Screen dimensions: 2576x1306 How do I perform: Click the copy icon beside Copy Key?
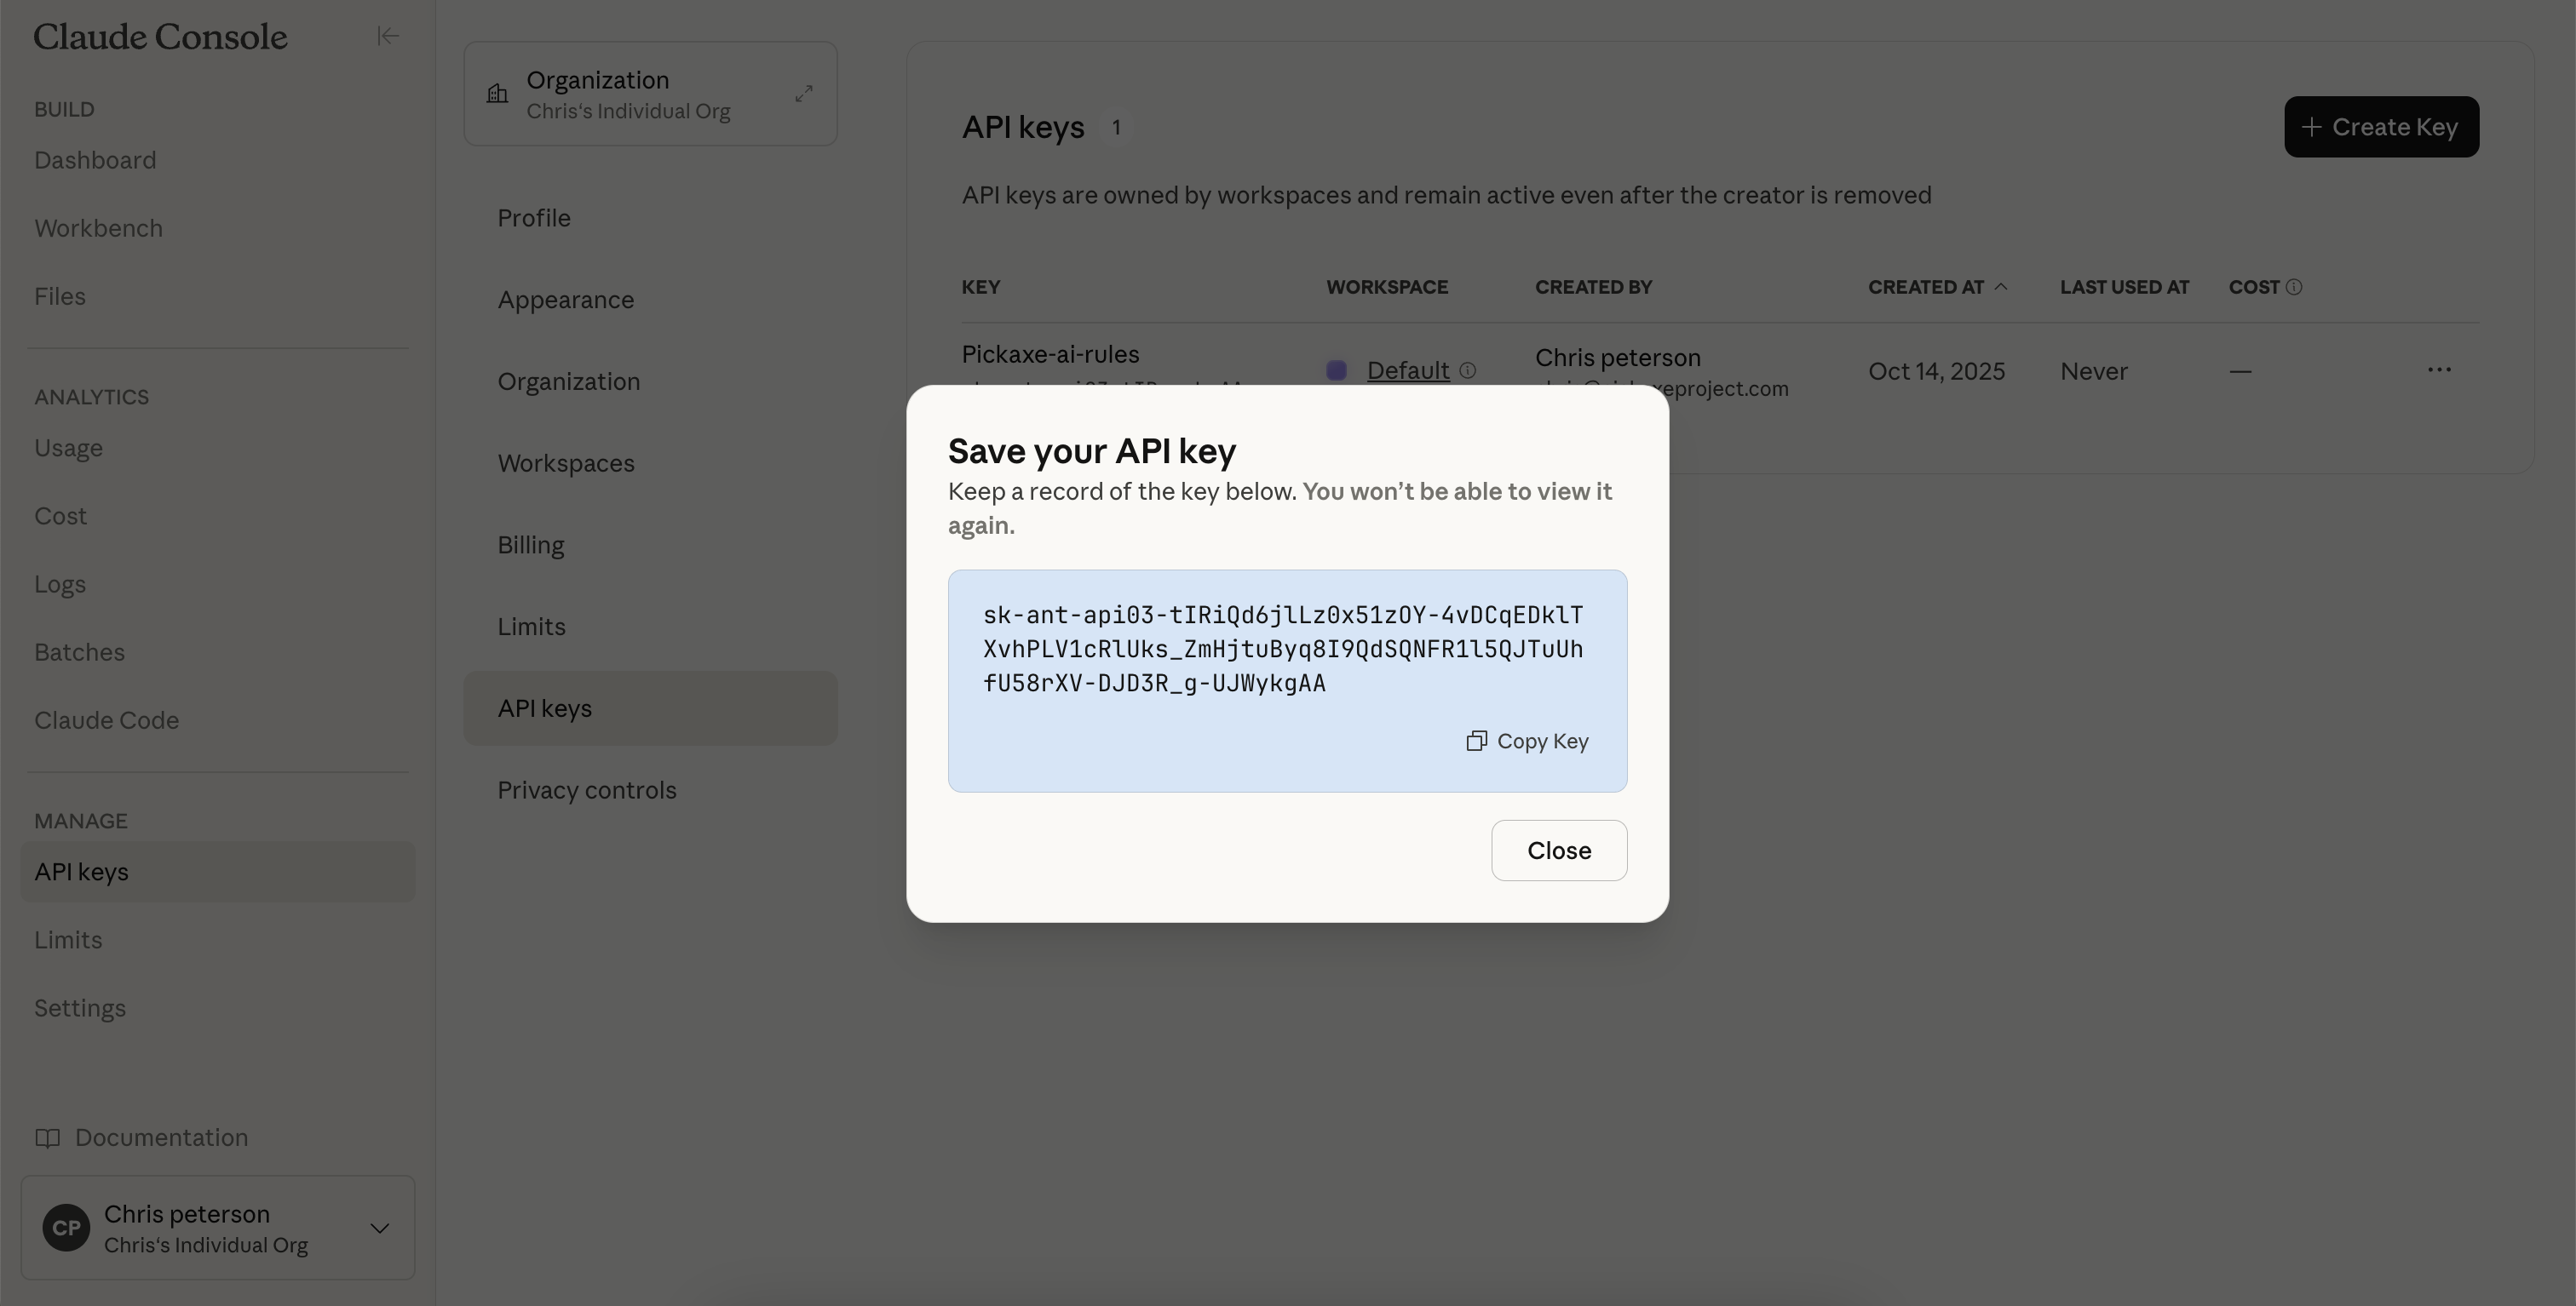pos(1476,741)
